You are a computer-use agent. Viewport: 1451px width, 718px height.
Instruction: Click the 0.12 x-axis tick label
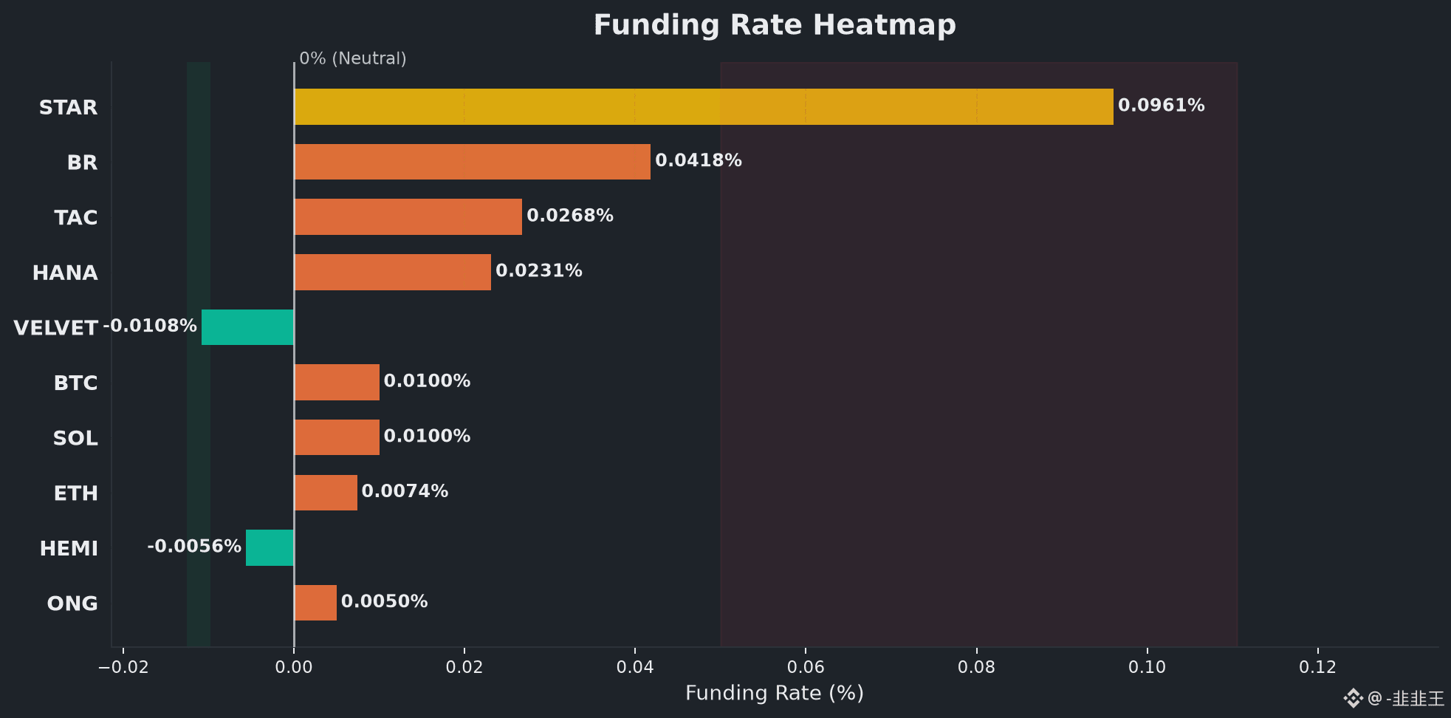tap(1318, 668)
